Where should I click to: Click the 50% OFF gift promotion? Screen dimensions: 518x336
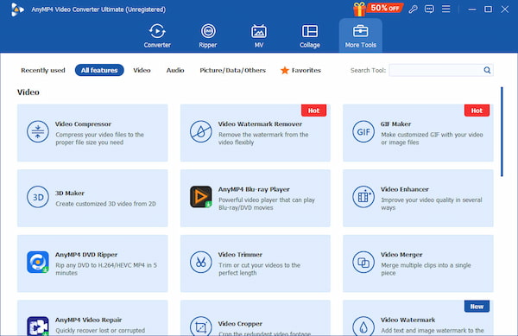pyautogui.click(x=378, y=9)
